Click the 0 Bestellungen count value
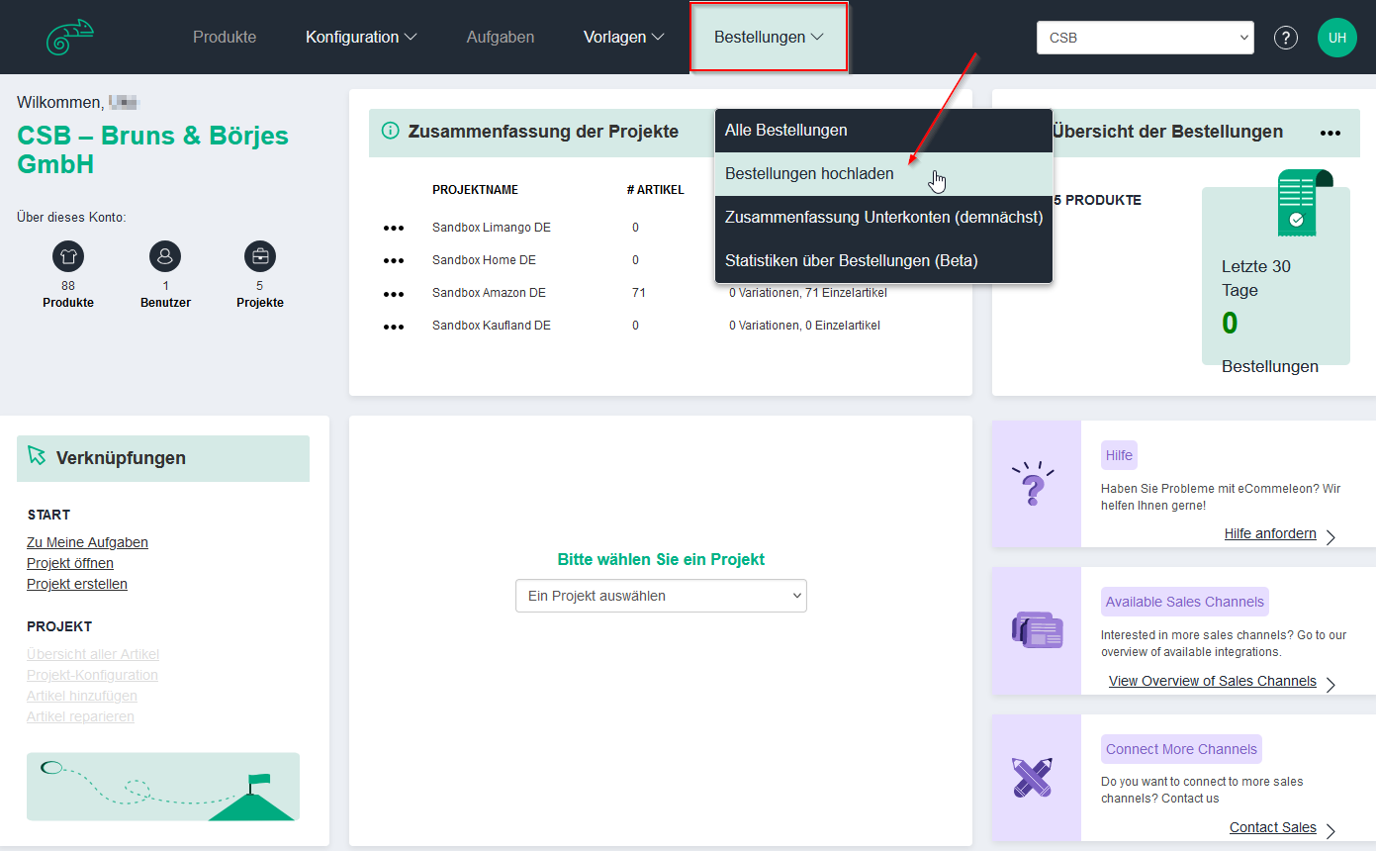Image resolution: width=1376 pixels, height=851 pixels. click(1230, 324)
